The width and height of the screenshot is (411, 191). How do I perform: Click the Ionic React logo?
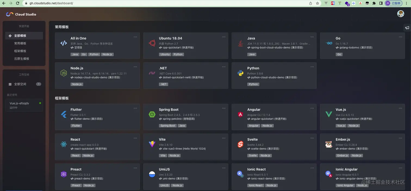(240, 174)
